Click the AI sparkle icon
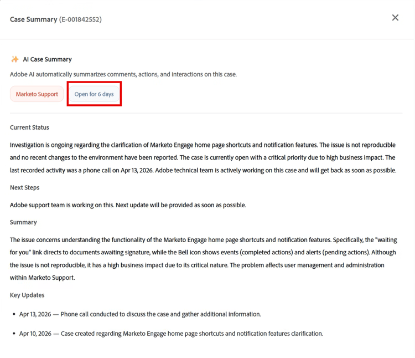This screenshot has height=358, width=415. (x=15, y=59)
